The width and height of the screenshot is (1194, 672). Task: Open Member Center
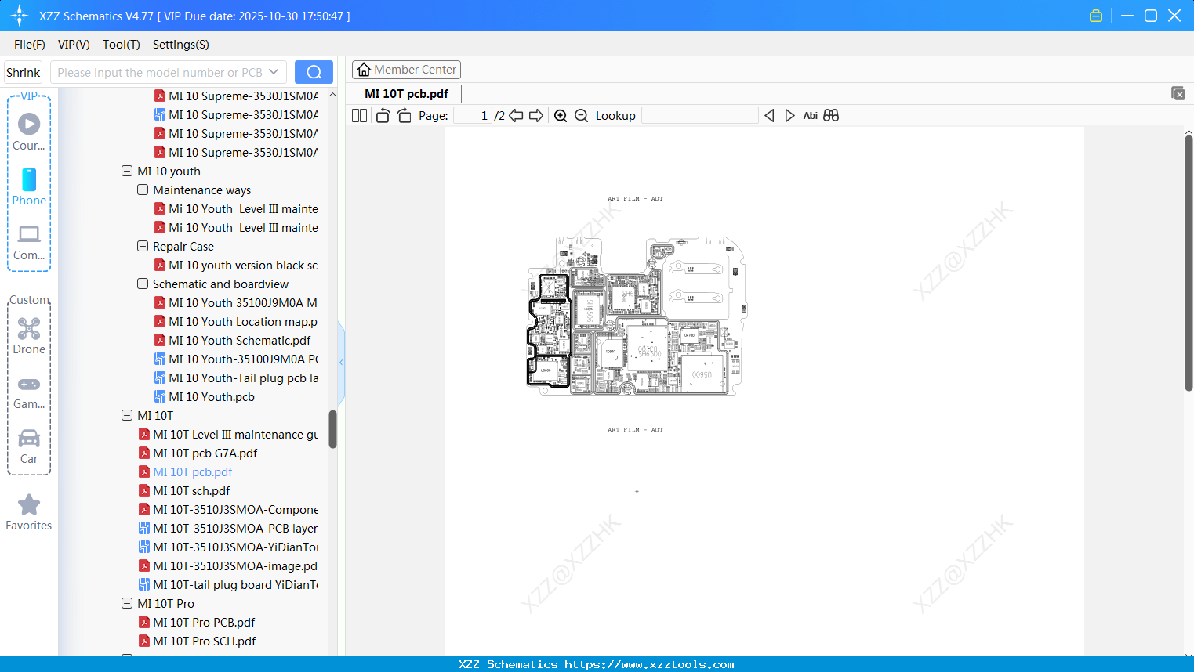406,70
